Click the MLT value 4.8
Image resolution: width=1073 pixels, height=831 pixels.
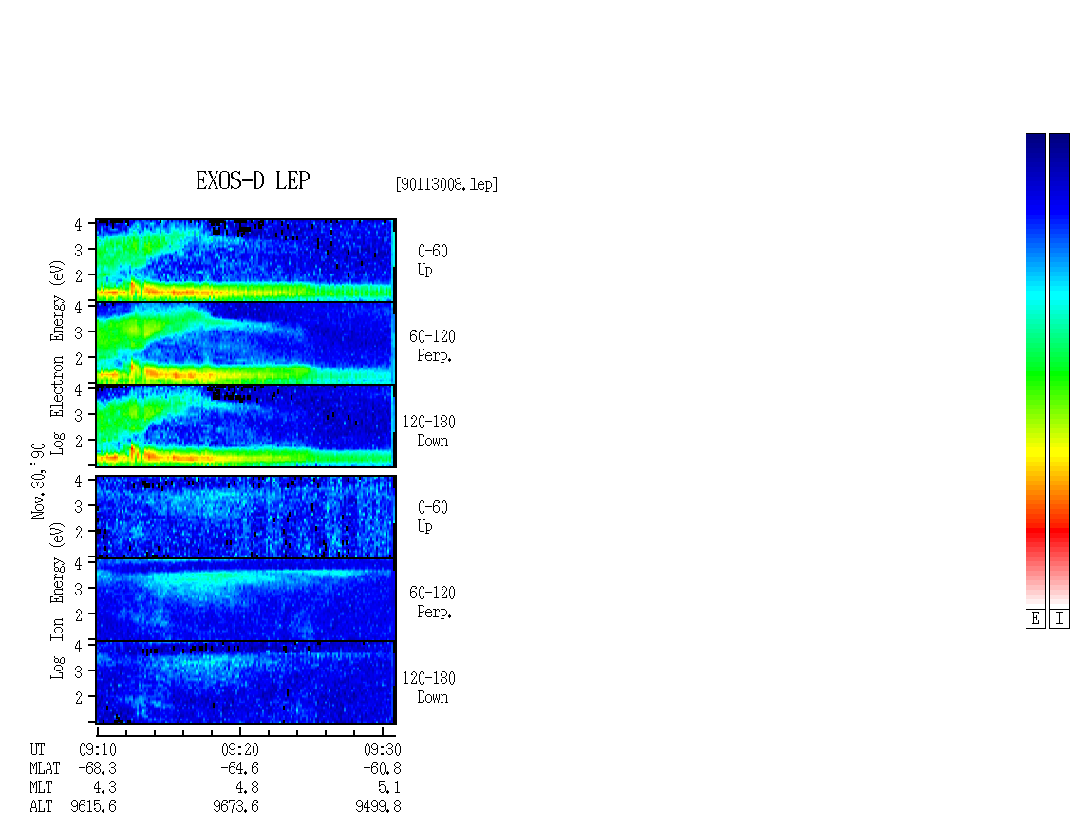[247, 787]
